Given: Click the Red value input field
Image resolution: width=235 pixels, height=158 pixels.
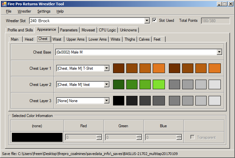Looking at the screenshot, I should coord(81,137).
